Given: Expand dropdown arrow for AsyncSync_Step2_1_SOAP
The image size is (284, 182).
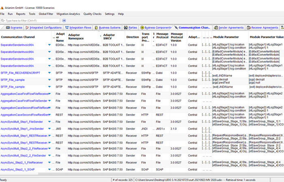Looking at the screenshot, I should point(49,169).
